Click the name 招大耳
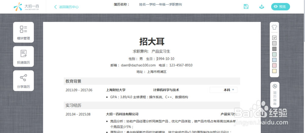The width and height of the screenshot is (305, 133). point(152,41)
